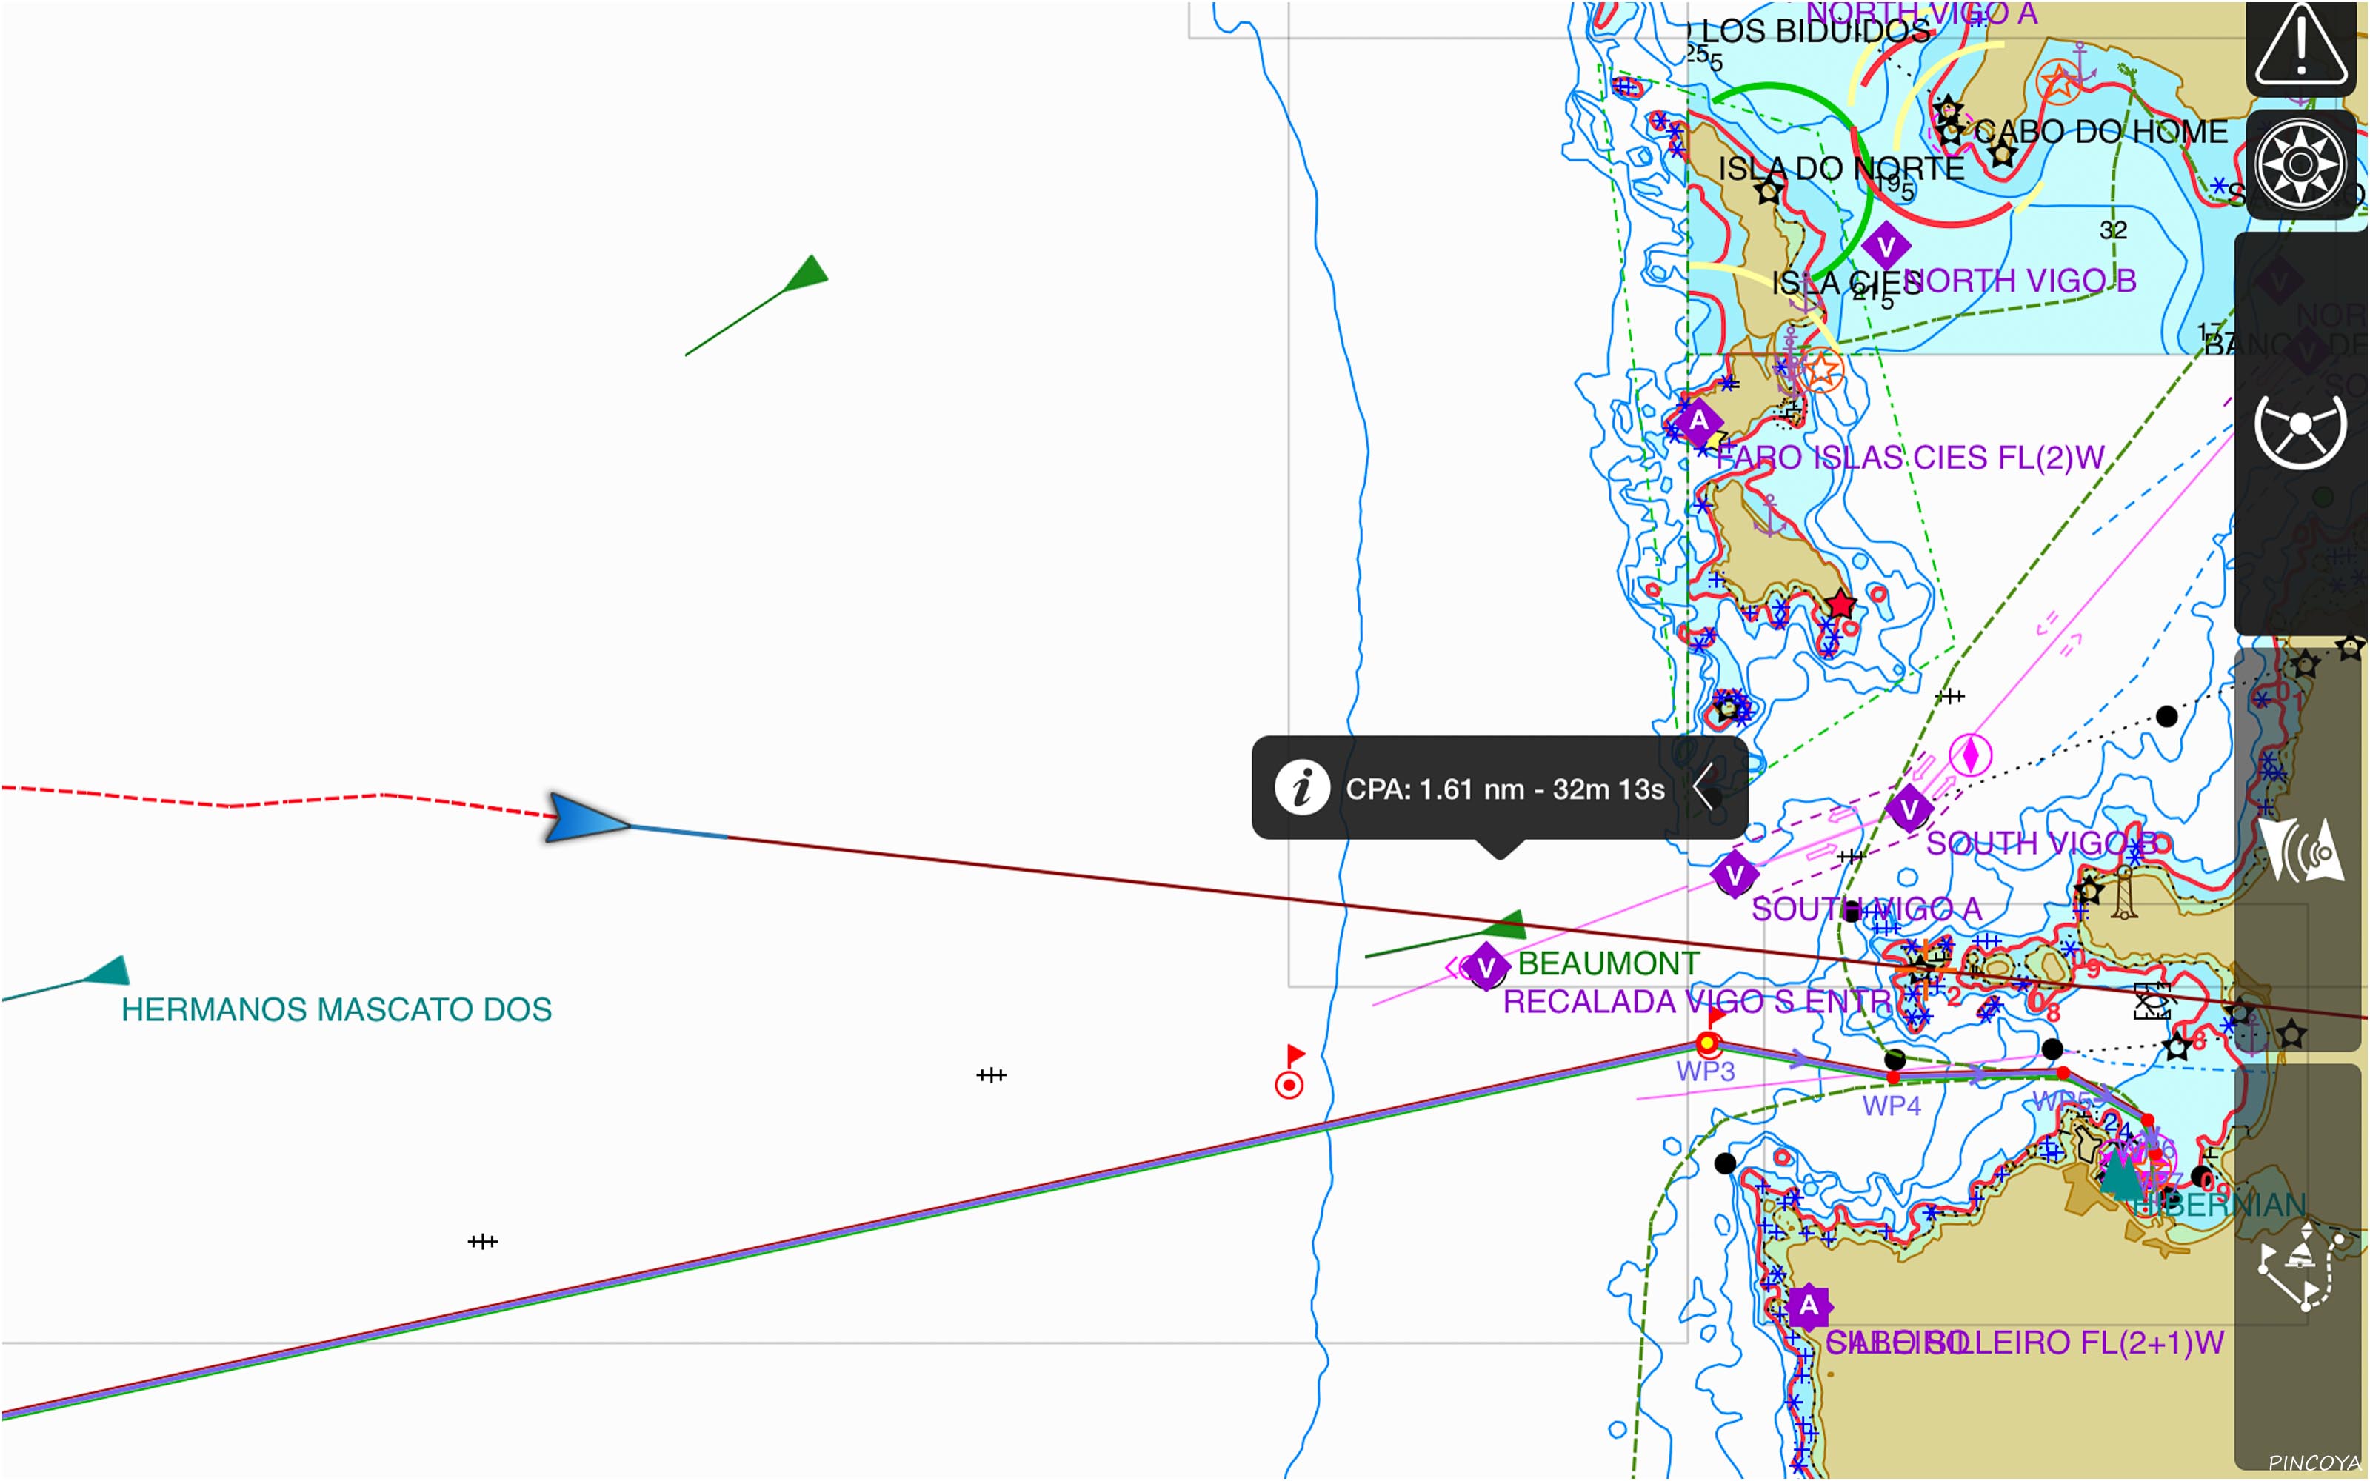Tap the WP3 waypoint label

[1705, 1071]
